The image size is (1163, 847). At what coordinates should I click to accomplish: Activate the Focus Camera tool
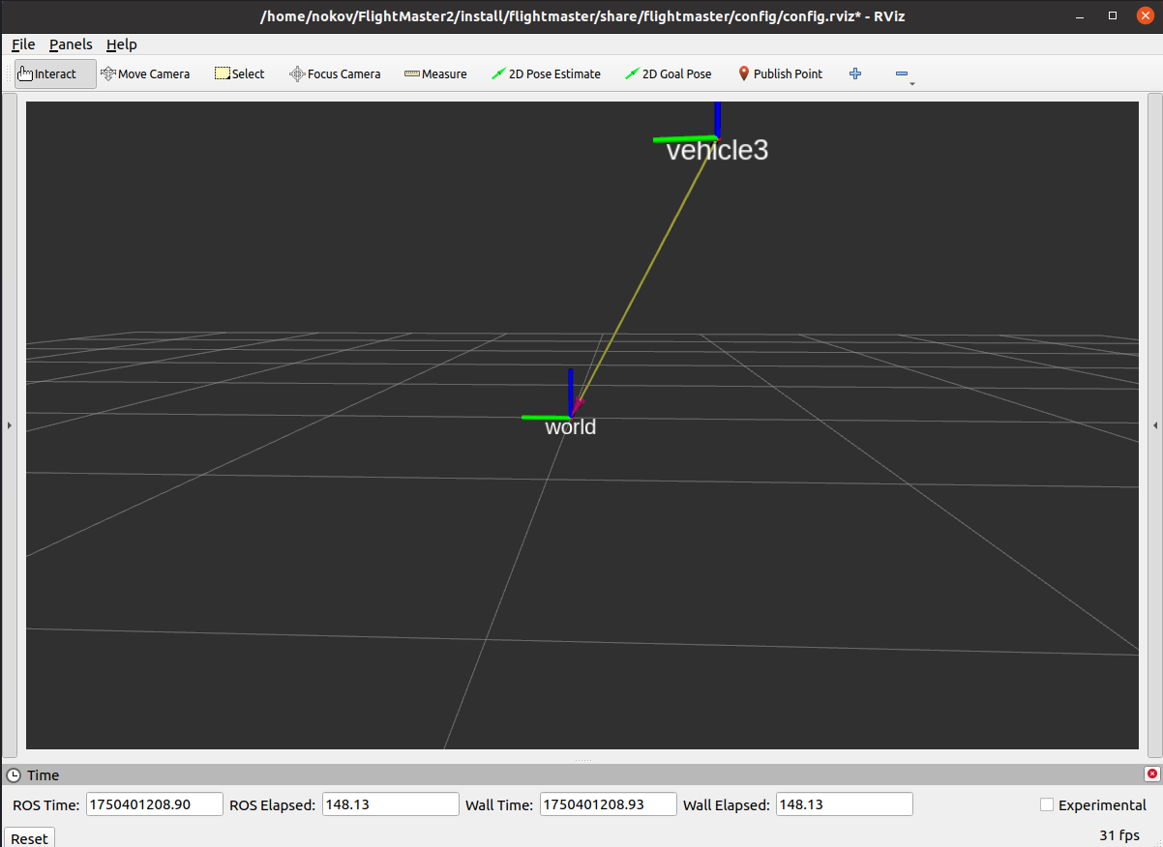[335, 74]
